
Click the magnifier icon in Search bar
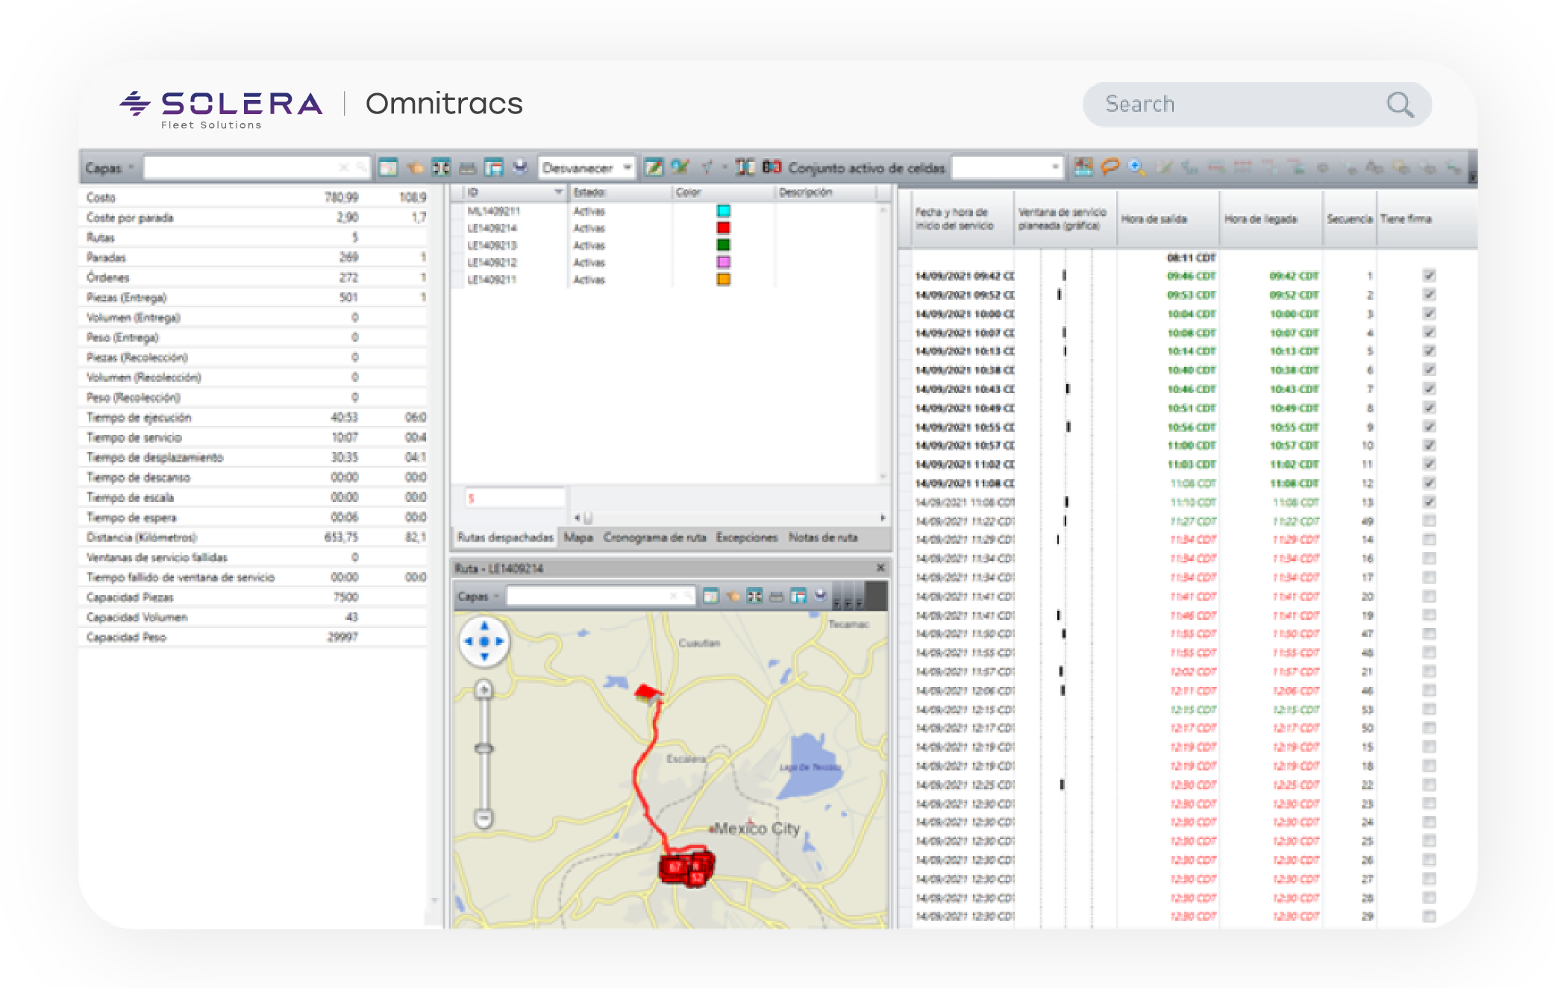click(x=1400, y=104)
